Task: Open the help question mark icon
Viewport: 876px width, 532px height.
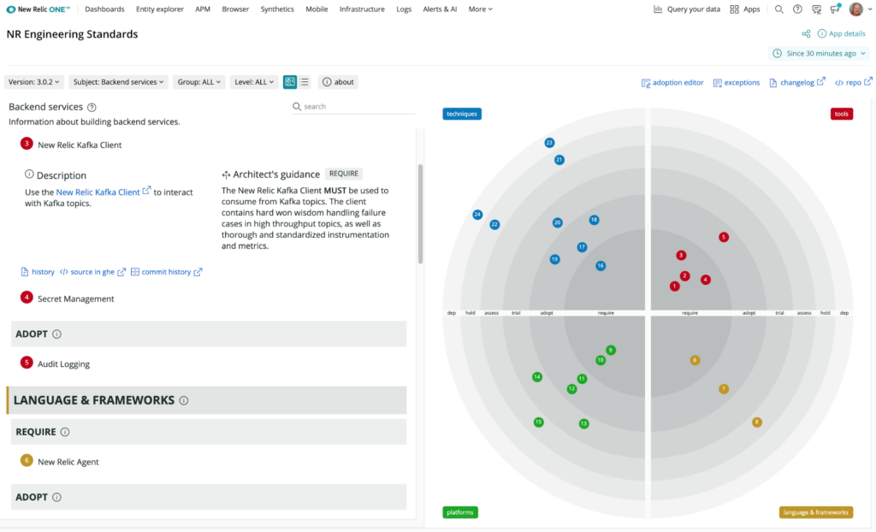Action: tap(798, 9)
